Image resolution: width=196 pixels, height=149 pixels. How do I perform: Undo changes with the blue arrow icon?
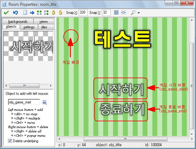pos(15,13)
